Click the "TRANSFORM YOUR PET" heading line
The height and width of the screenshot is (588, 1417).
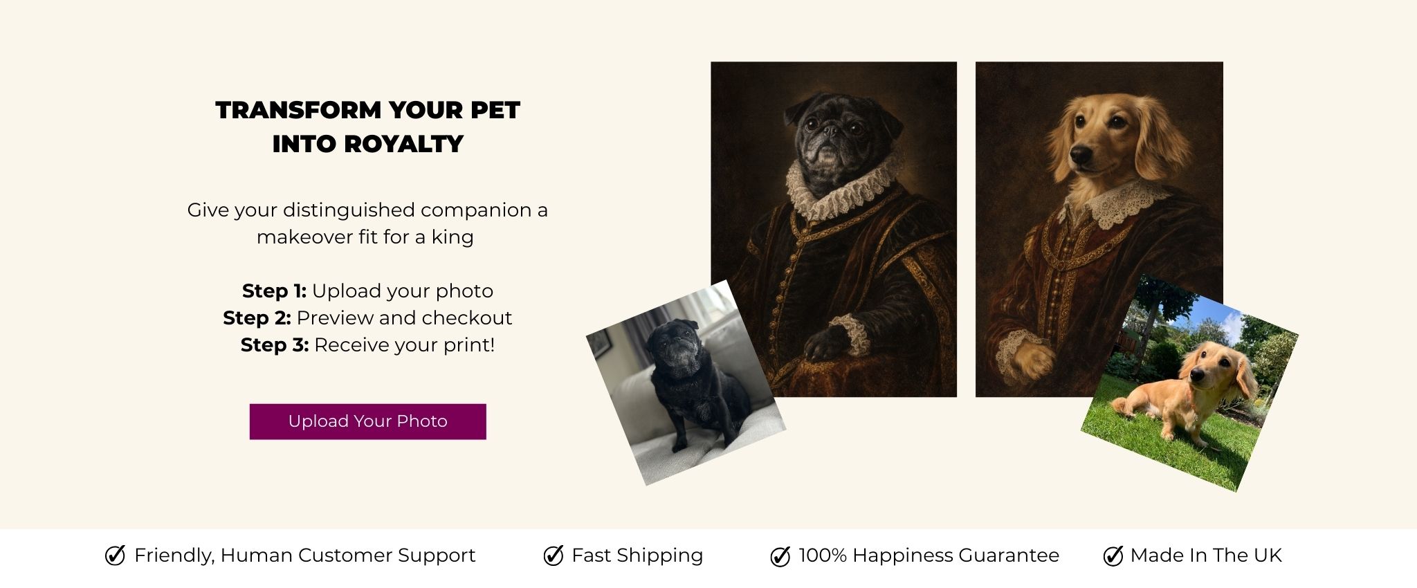[x=367, y=110]
